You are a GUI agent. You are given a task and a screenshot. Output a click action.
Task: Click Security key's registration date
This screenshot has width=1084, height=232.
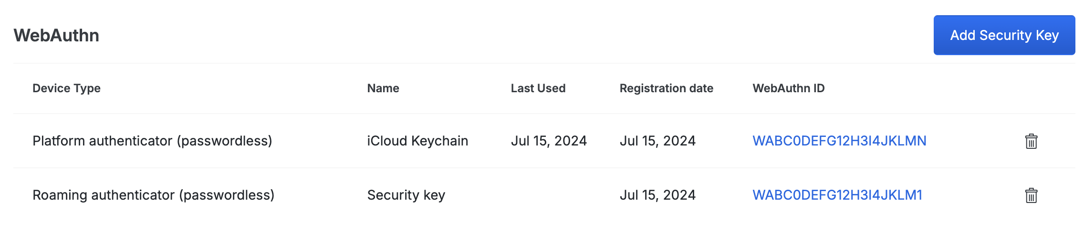[657, 195]
